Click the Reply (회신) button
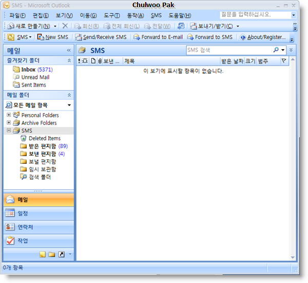308x283 pixels. [x=86, y=26]
